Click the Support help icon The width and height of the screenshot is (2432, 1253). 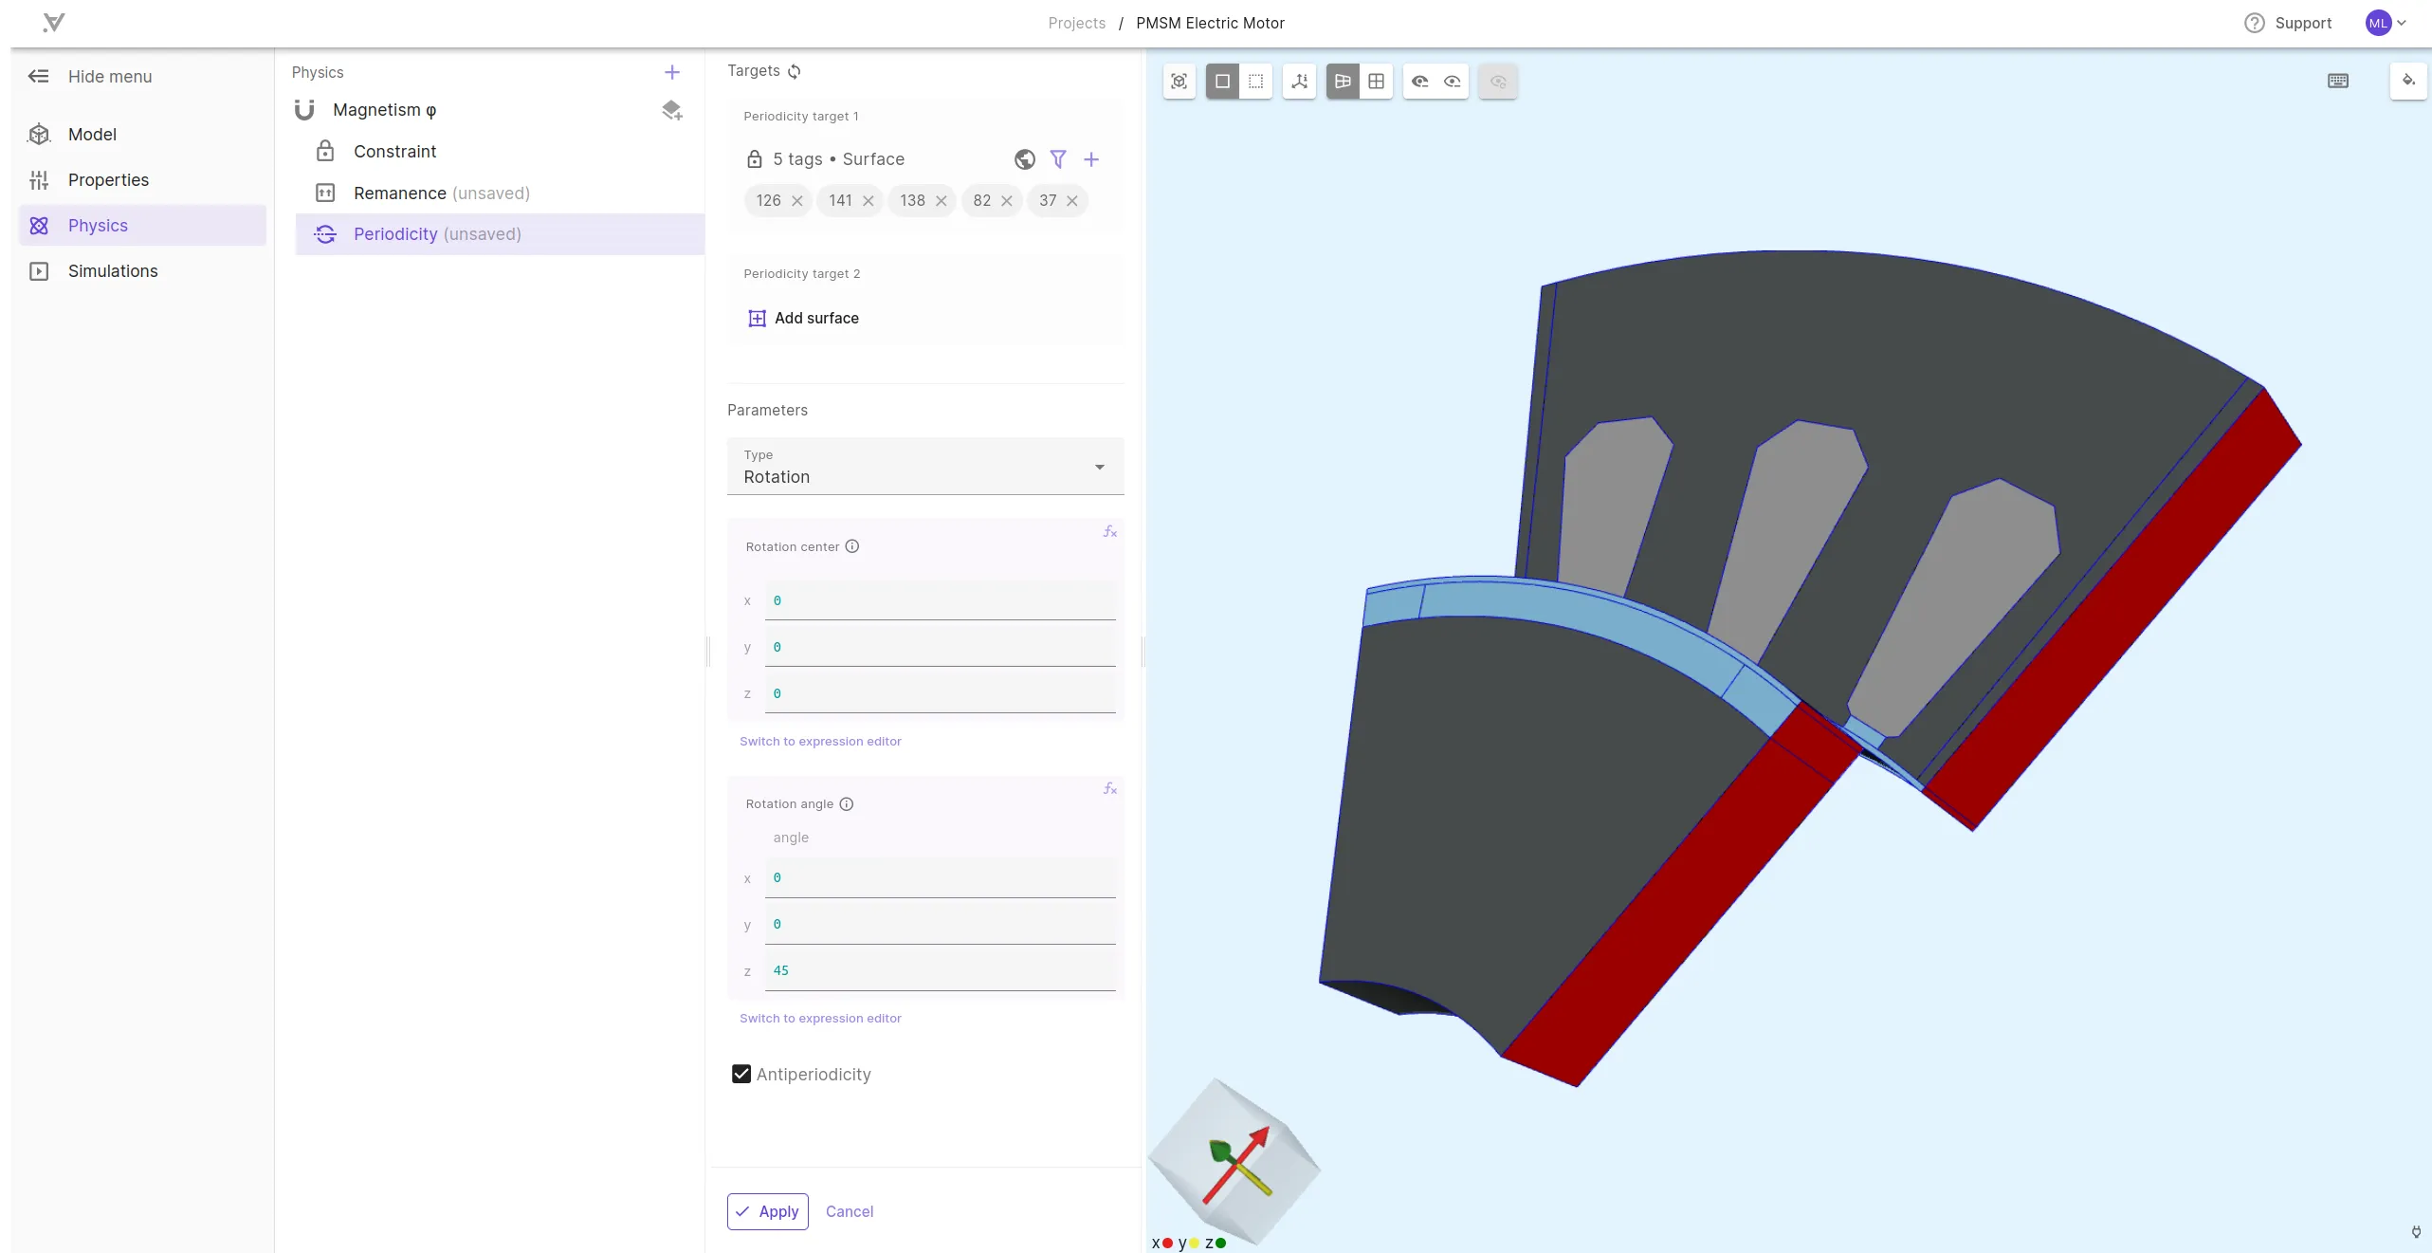(2255, 23)
